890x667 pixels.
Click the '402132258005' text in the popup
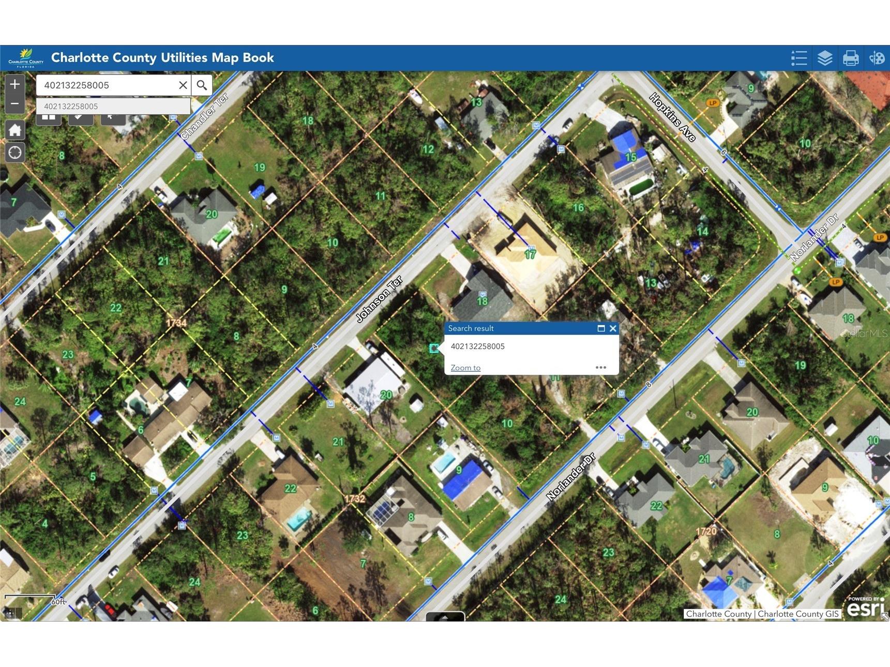pyautogui.click(x=477, y=346)
